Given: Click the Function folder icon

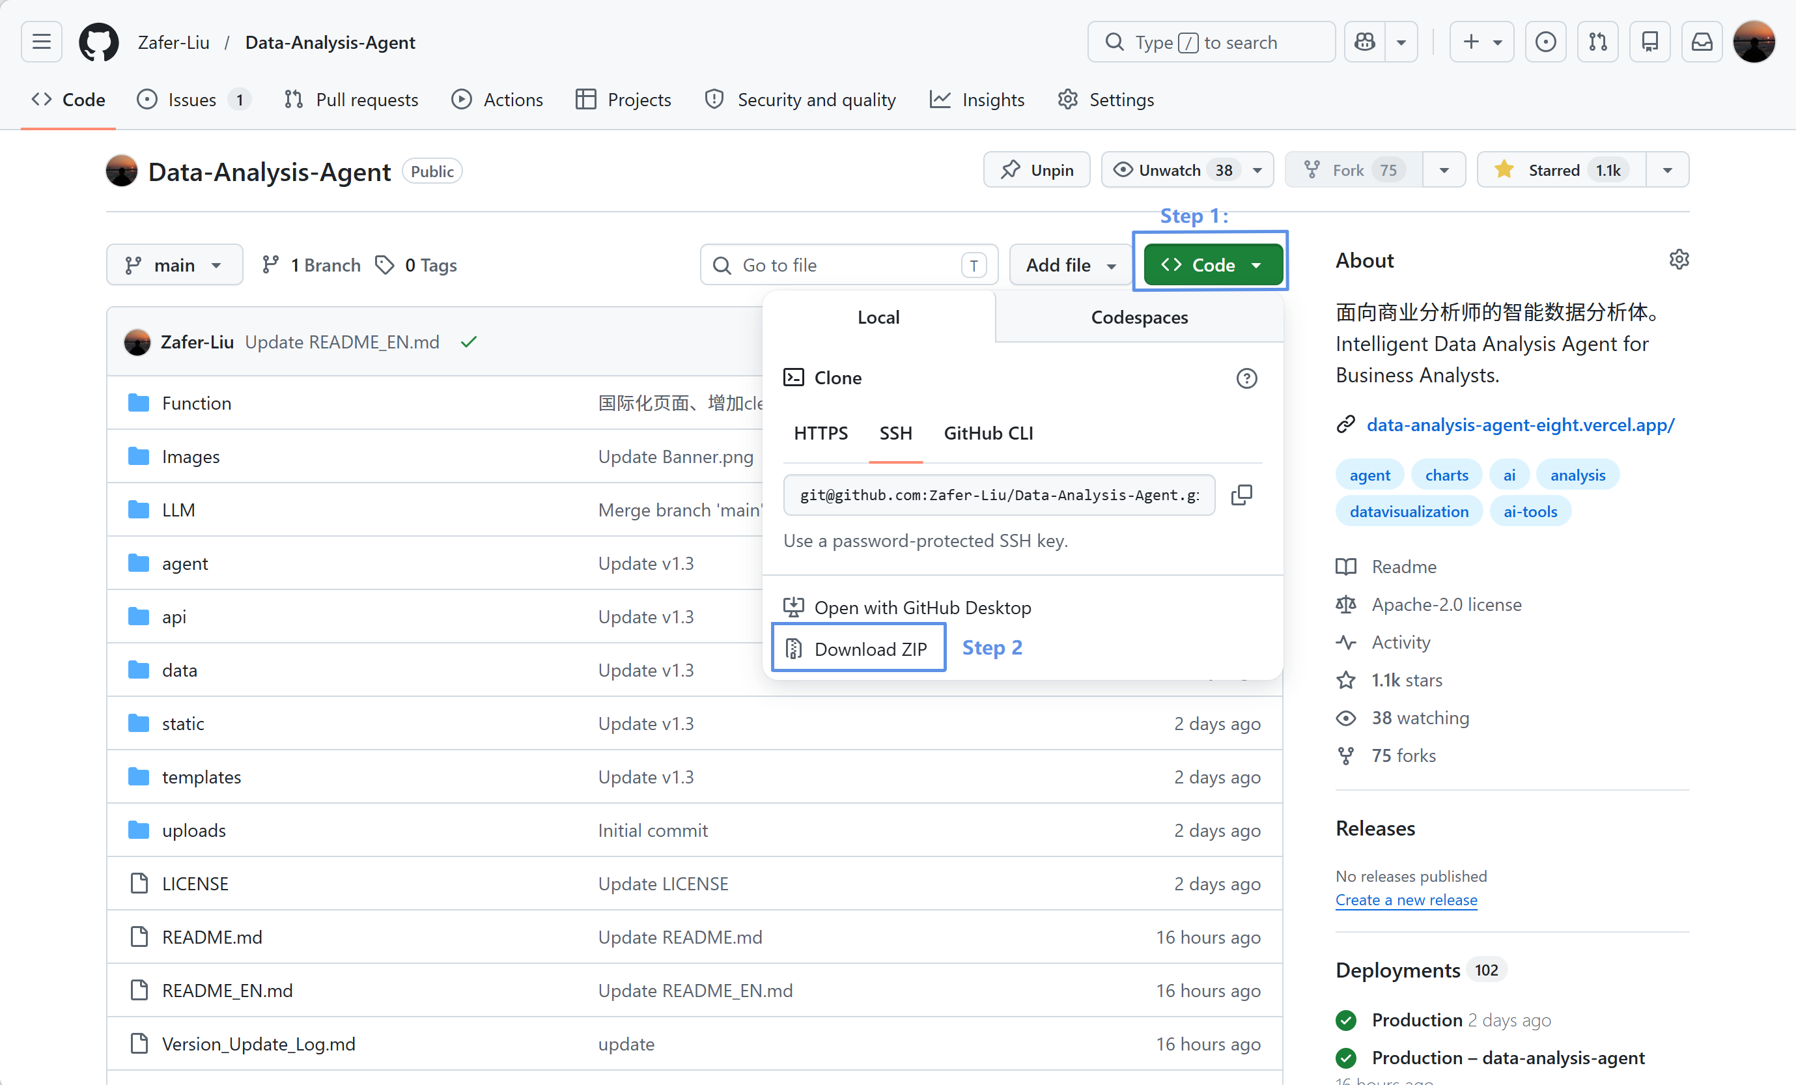Looking at the screenshot, I should coord(139,402).
